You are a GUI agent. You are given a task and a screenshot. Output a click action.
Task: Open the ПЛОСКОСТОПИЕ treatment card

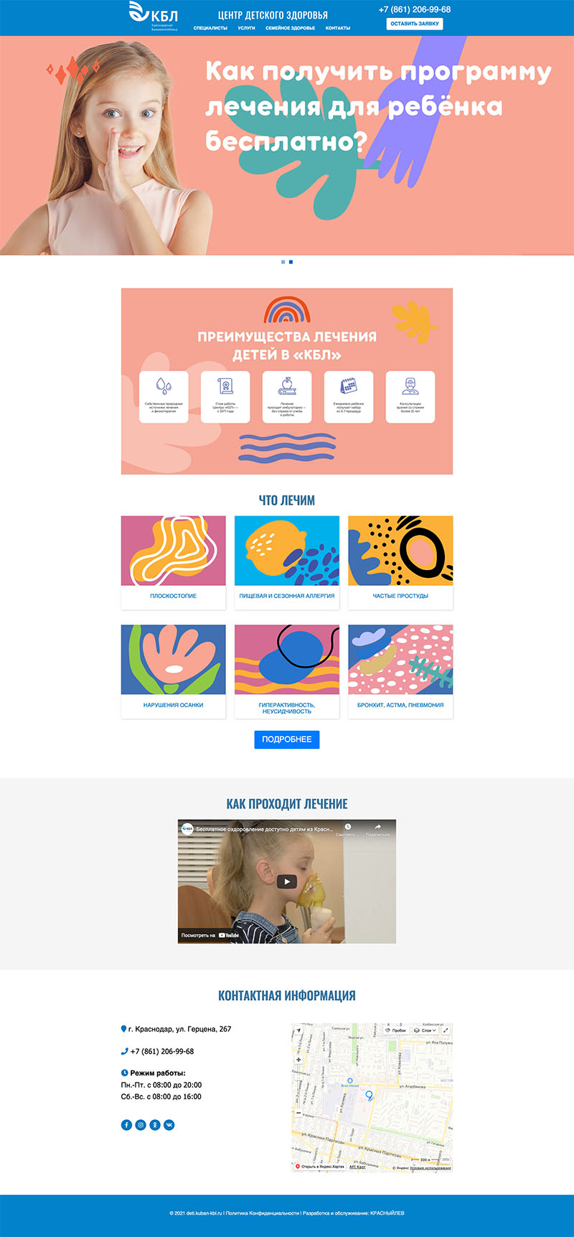pyautogui.click(x=173, y=562)
